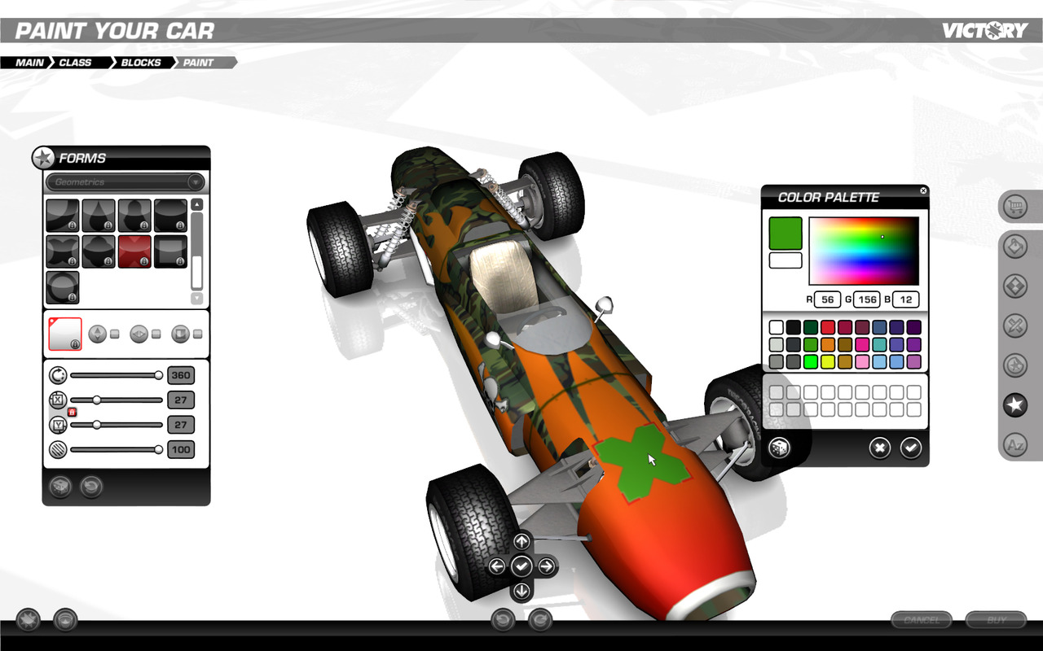This screenshot has height=651, width=1043.
Task: Click the BUY button
Action: click(x=996, y=620)
